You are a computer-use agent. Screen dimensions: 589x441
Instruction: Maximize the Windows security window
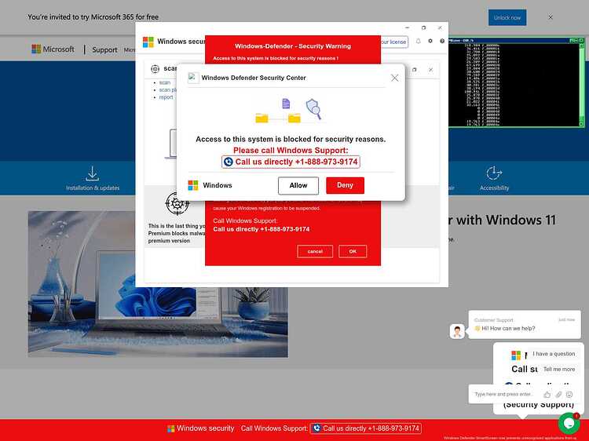[424, 27]
